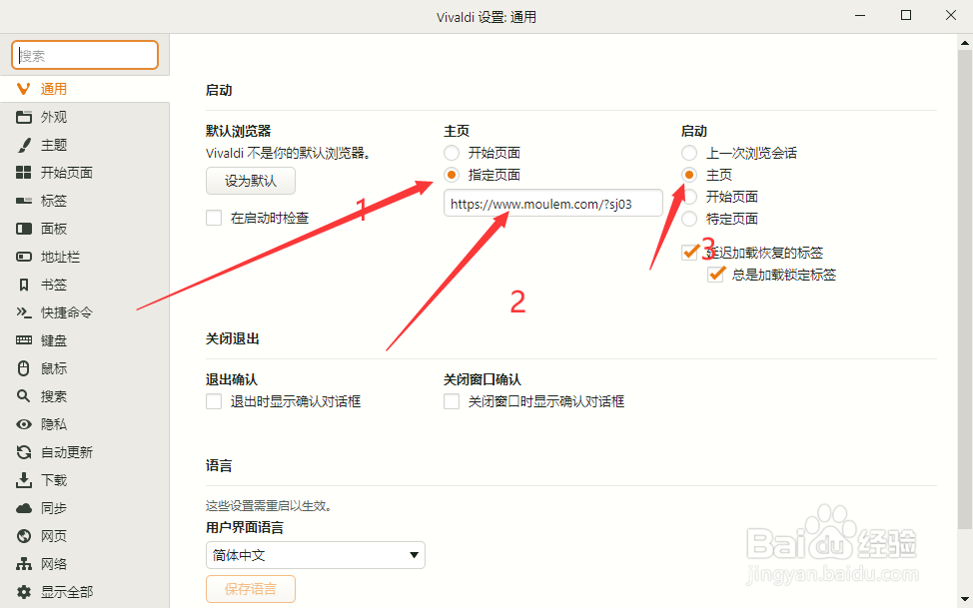Minimize the Vivaldi settings window
Screen dimensions: 973x608
860,16
